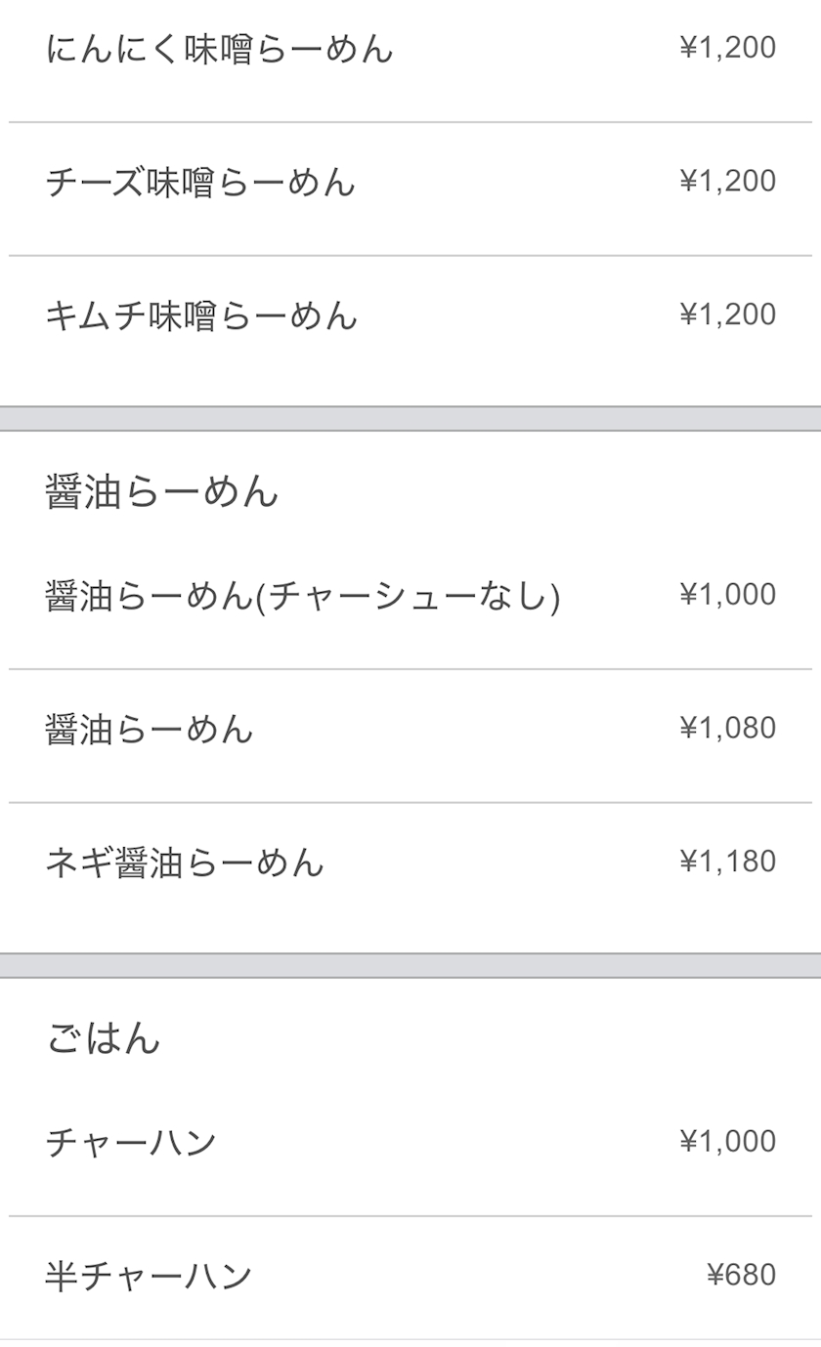The height and width of the screenshot is (1347, 821).
Task: Choose キムチ味噌らーめん from the menu
Action: pos(201,316)
